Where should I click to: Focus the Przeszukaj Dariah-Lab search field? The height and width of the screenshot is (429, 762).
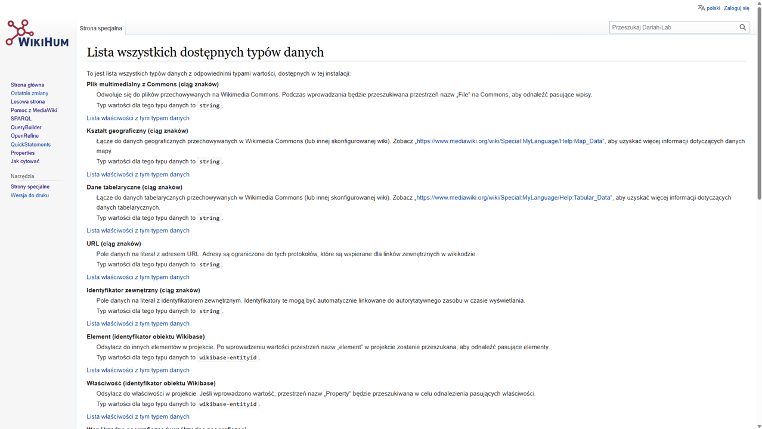[673, 27]
